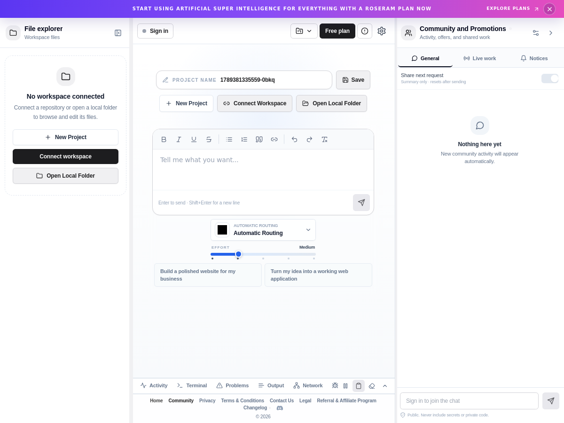Apply underline formatting in the editor
This screenshot has width=564, height=423.
[194, 139]
